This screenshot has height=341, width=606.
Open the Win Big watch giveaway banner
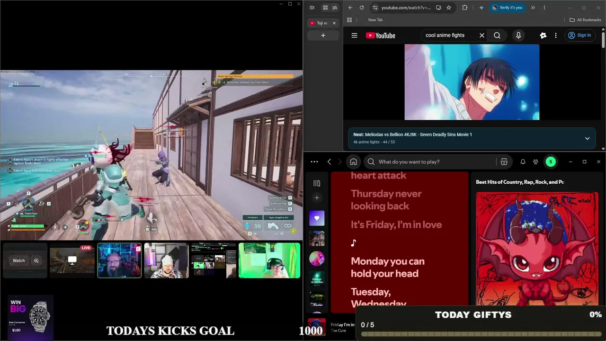(x=30, y=317)
